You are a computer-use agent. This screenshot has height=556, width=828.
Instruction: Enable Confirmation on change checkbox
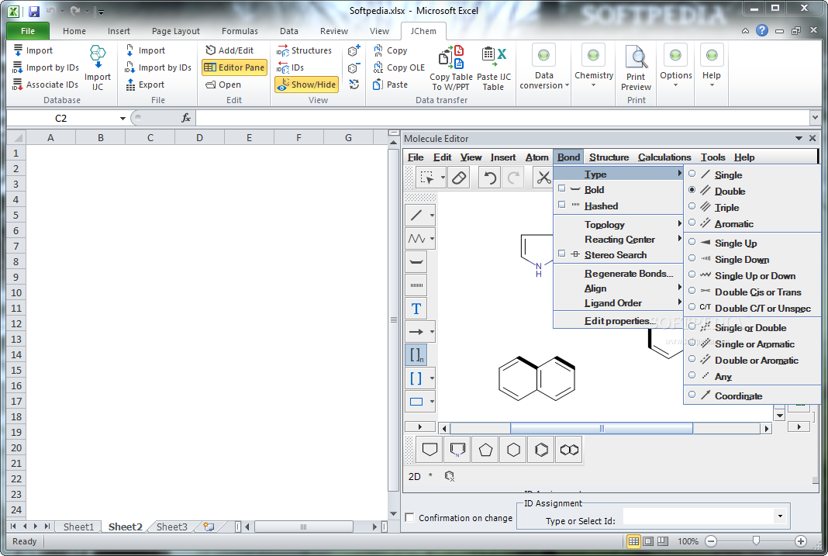click(x=410, y=518)
